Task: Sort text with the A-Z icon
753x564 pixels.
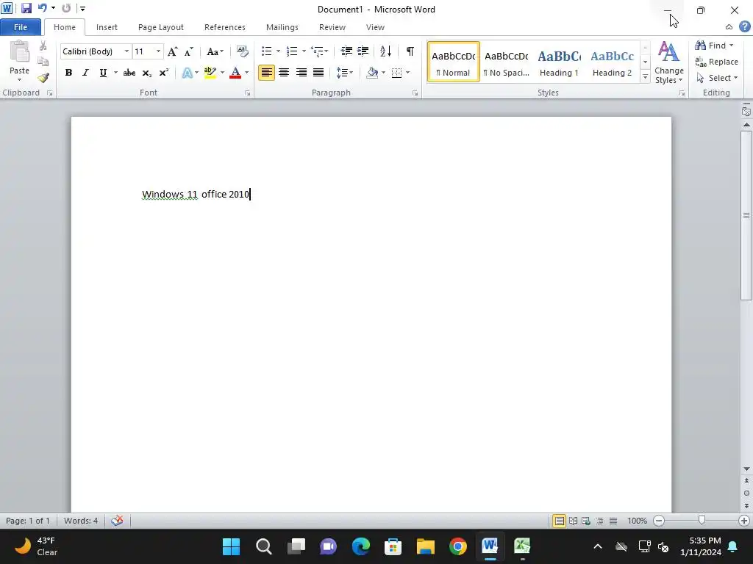Action: (385, 51)
